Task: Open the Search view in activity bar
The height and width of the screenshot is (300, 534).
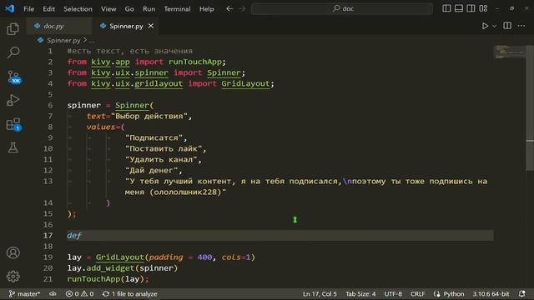Action: point(13,52)
